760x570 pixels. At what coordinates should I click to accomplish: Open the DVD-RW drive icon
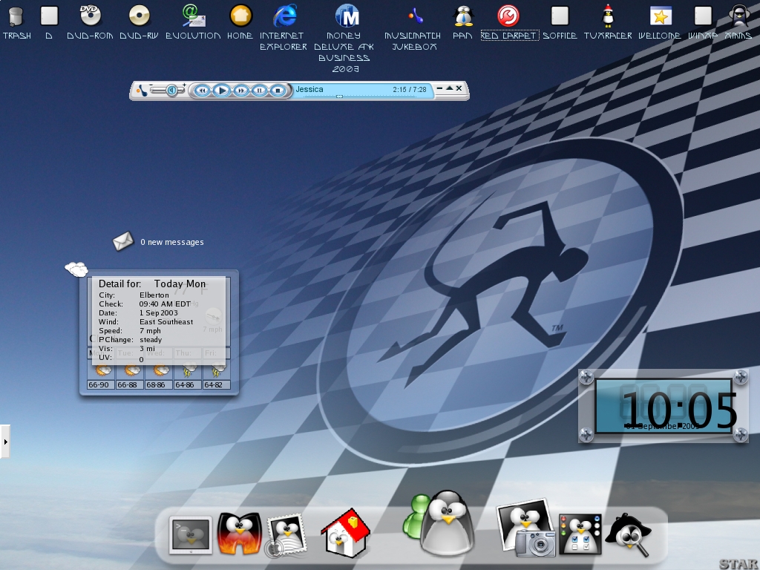point(139,16)
